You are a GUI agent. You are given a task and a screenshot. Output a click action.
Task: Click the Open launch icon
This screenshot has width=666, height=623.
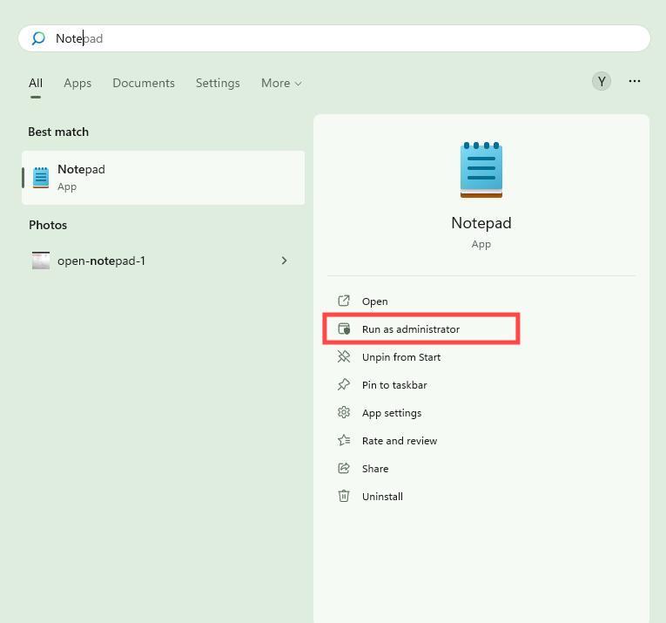[x=344, y=301]
